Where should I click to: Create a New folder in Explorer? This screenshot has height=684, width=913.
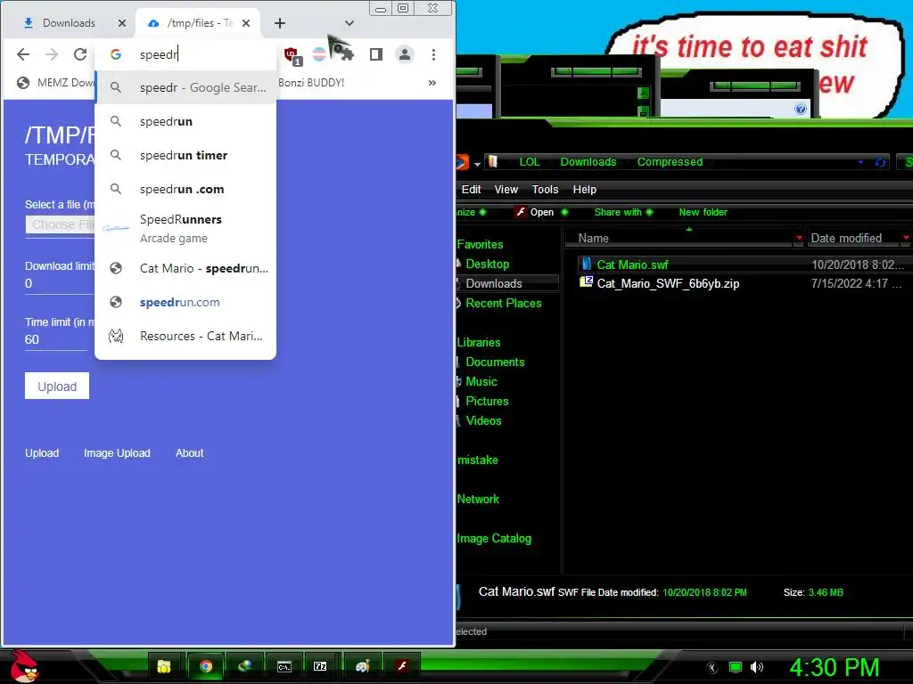click(703, 212)
